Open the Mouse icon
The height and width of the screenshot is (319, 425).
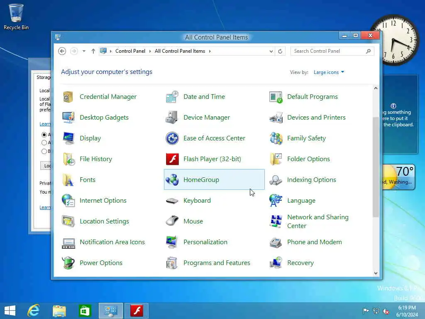[172, 221]
